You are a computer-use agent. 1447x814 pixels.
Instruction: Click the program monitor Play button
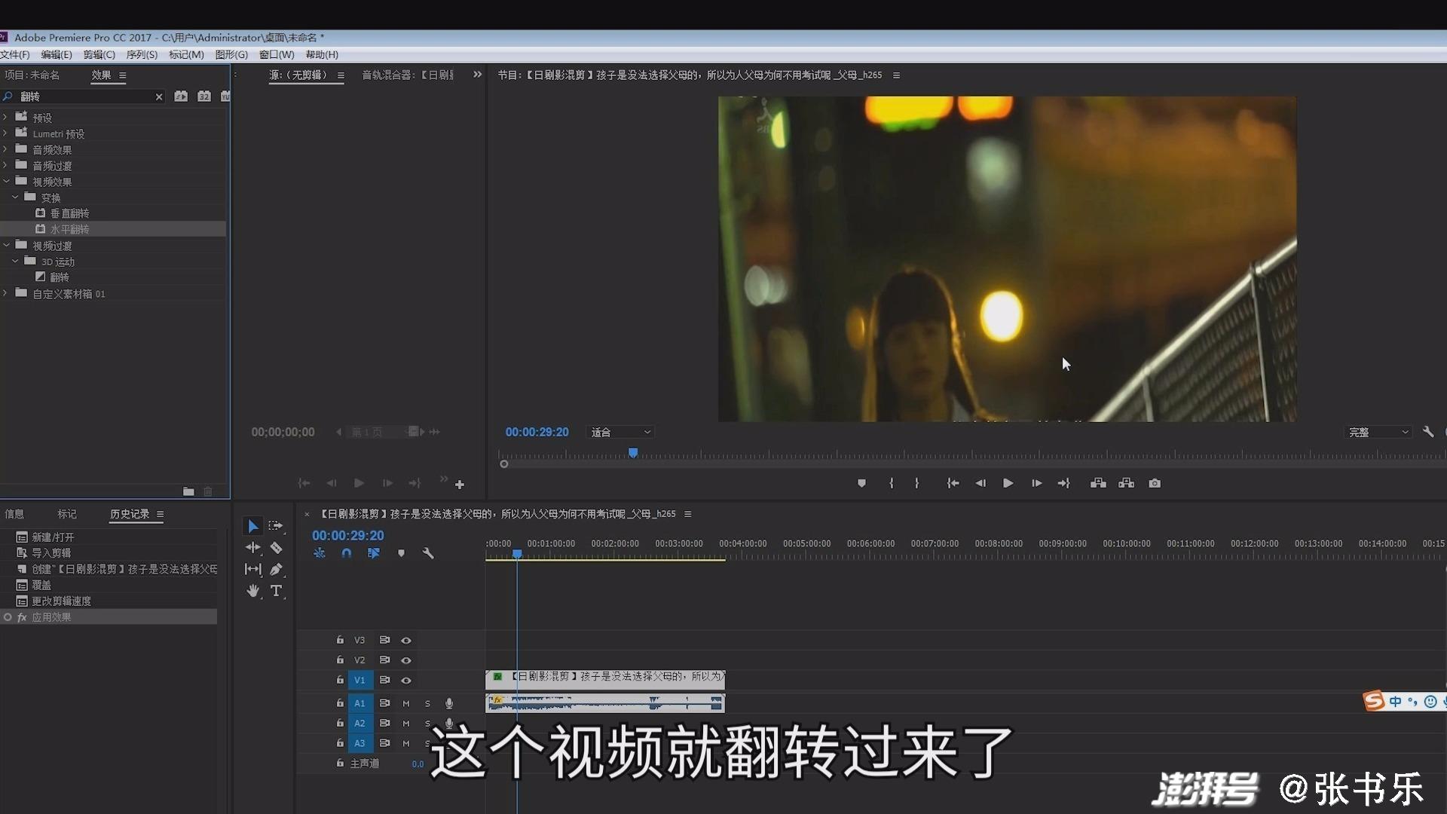click(x=1008, y=483)
